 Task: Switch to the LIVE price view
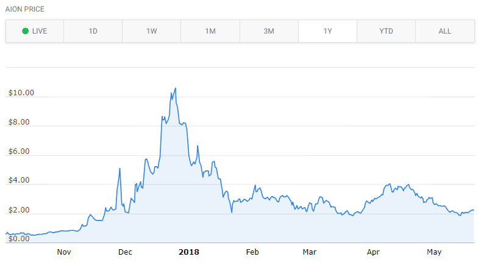[35, 31]
